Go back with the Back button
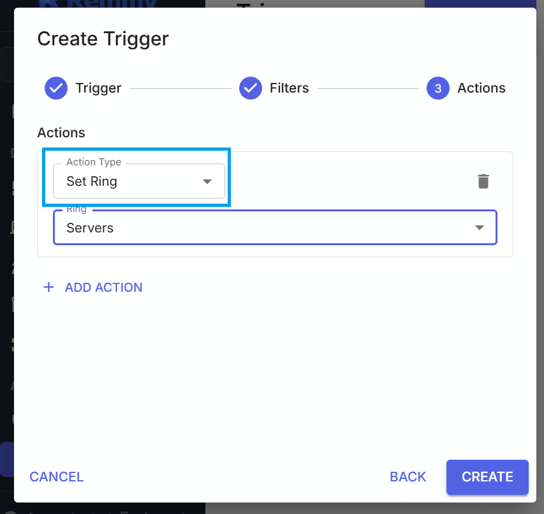Screen dimensions: 544x514 tap(408, 477)
